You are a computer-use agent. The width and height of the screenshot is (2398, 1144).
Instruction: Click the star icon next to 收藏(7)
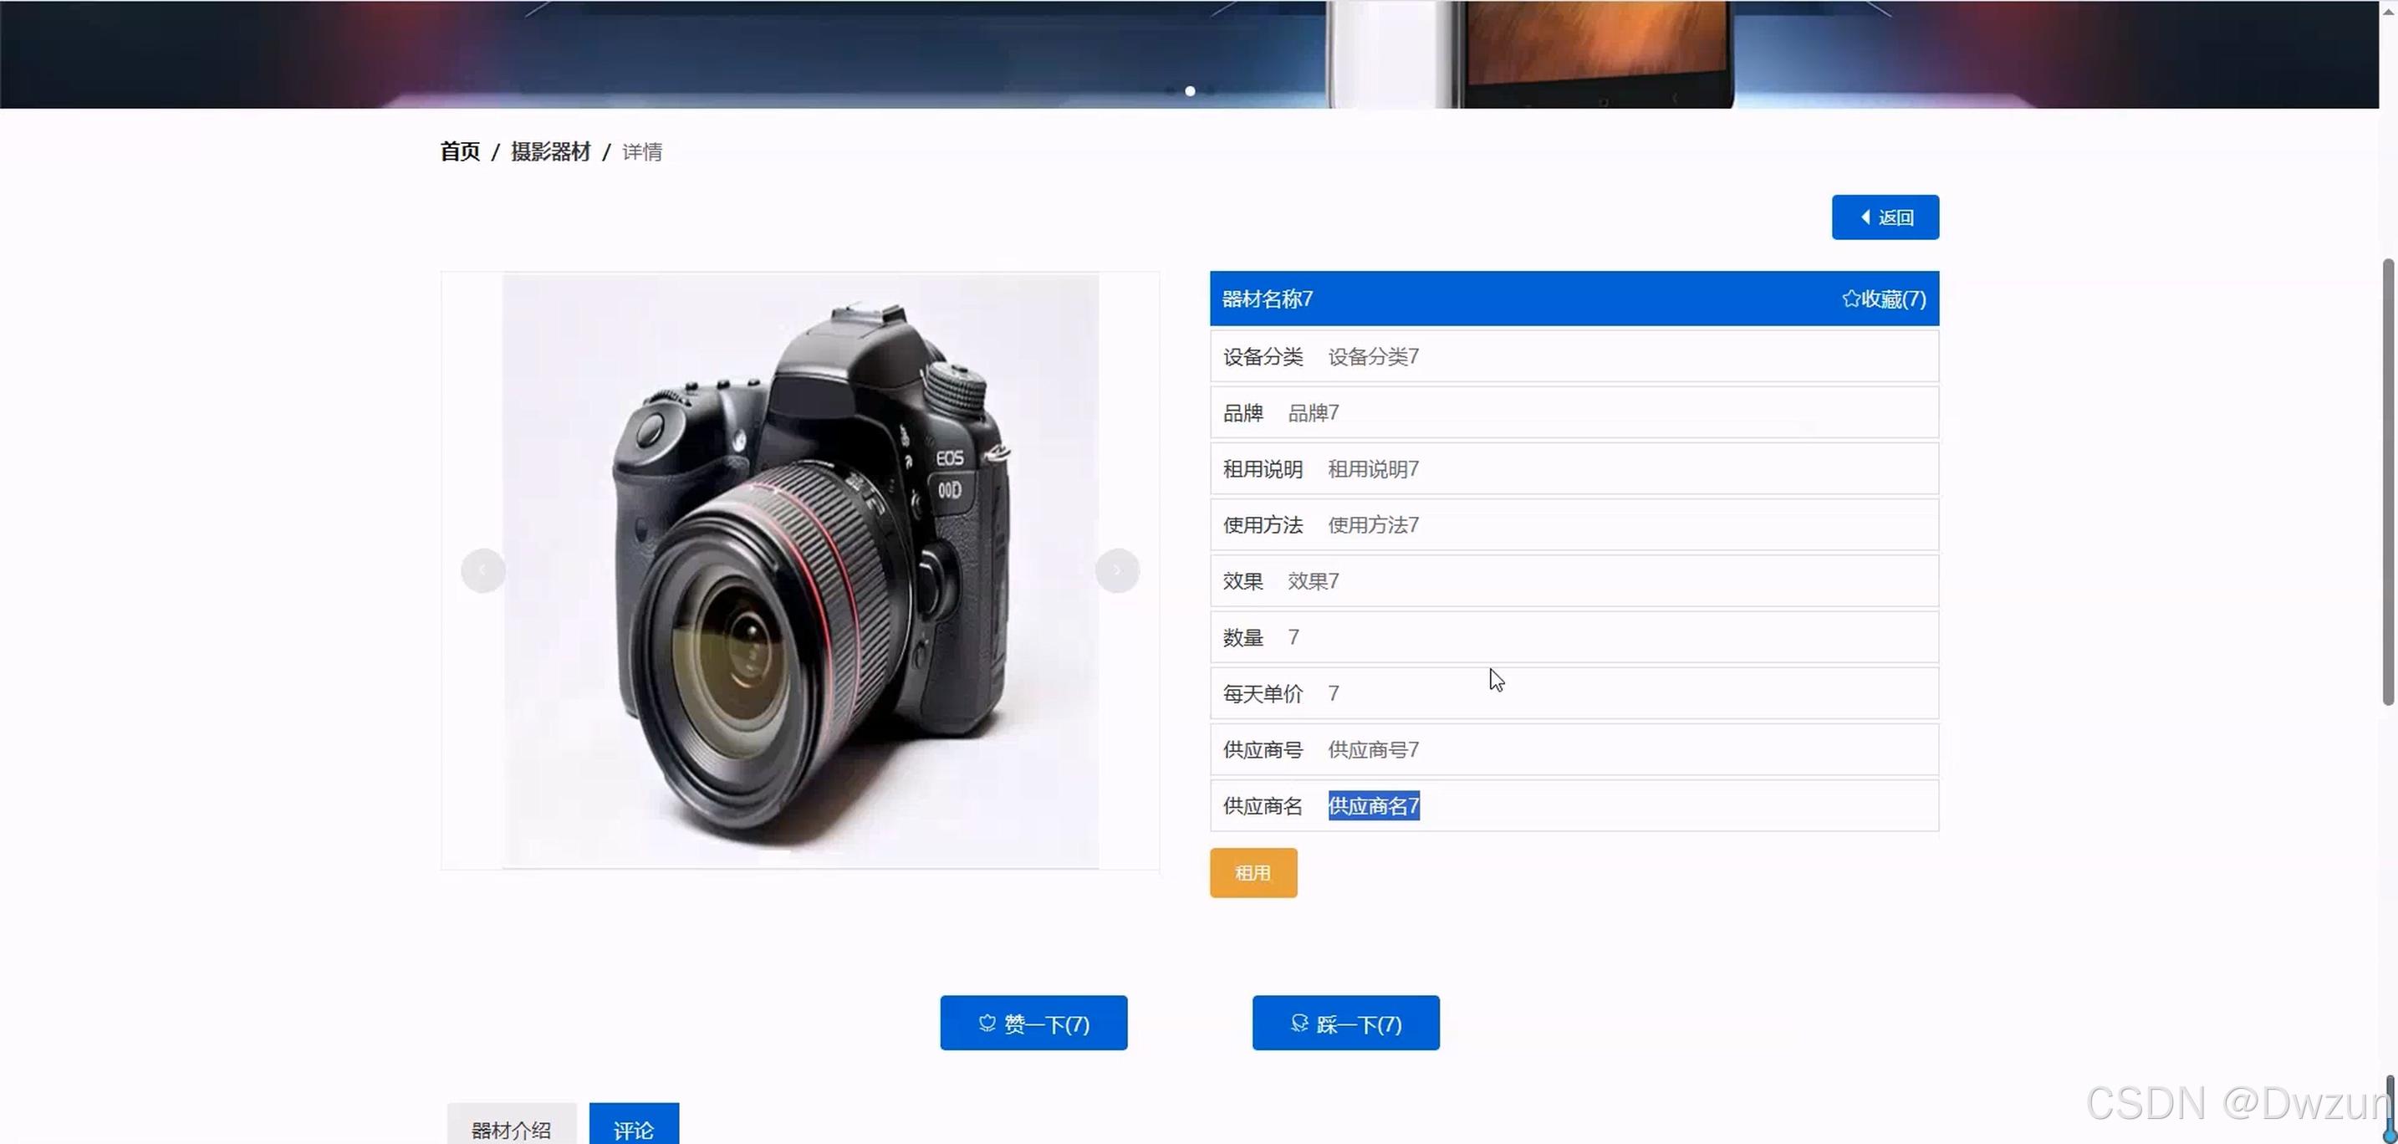point(1850,299)
